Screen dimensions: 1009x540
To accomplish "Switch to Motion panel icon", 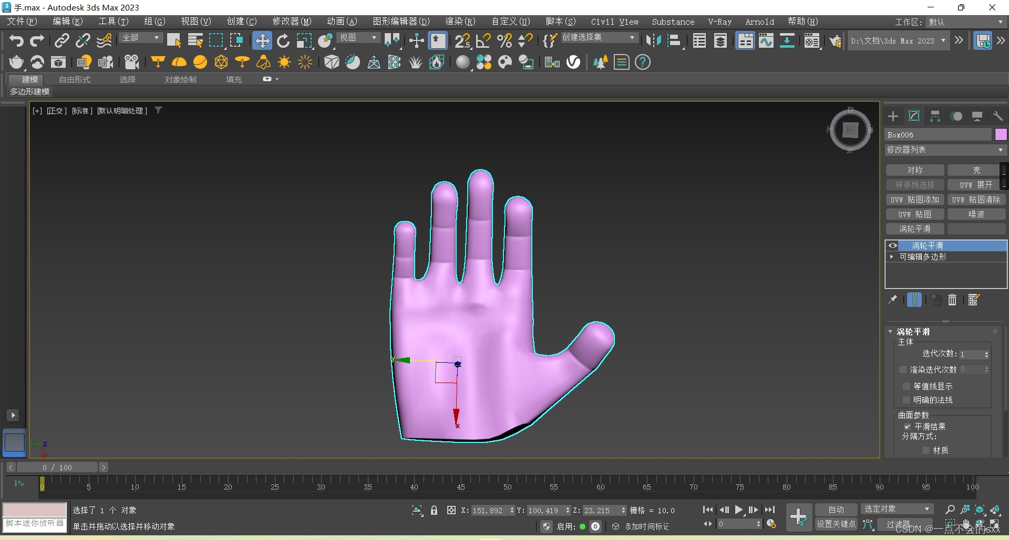I will [x=956, y=117].
